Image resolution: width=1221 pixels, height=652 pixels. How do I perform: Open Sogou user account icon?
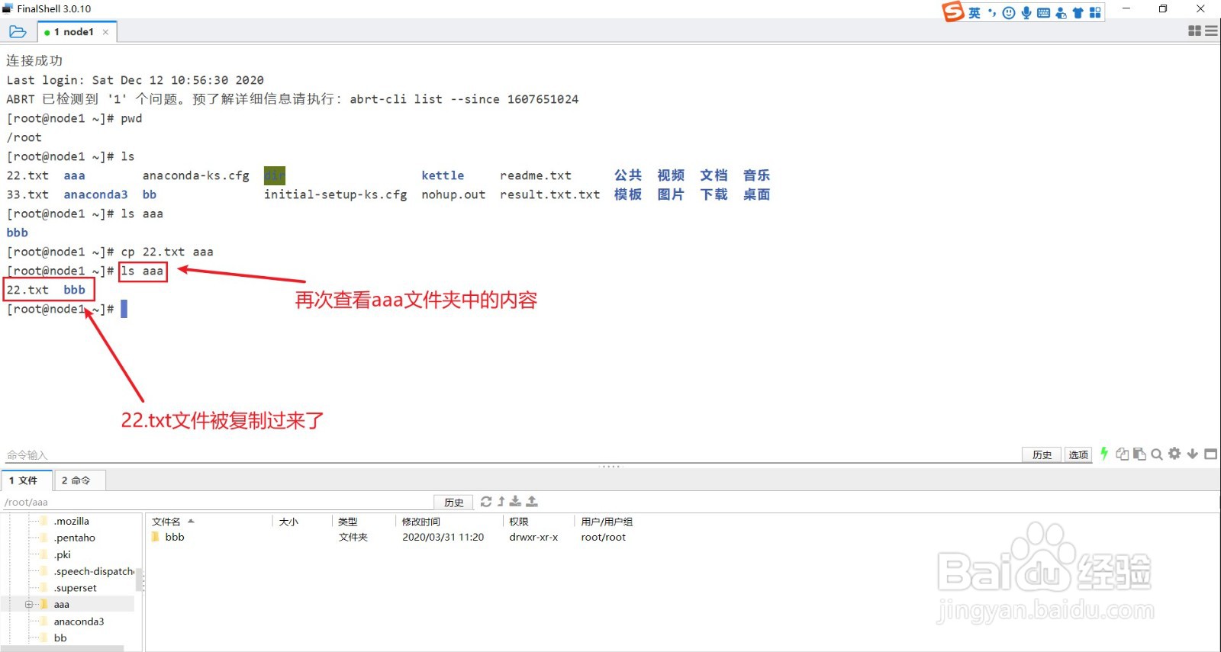[1061, 13]
